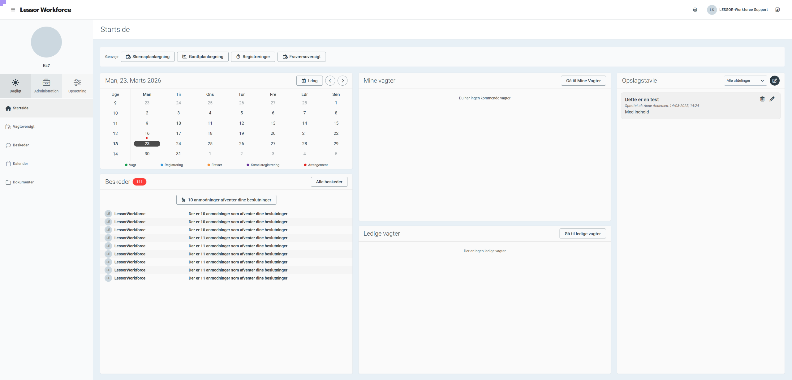Delete the 'Dette er en test' notice
Viewport: 792px width, 380px height.
click(762, 99)
